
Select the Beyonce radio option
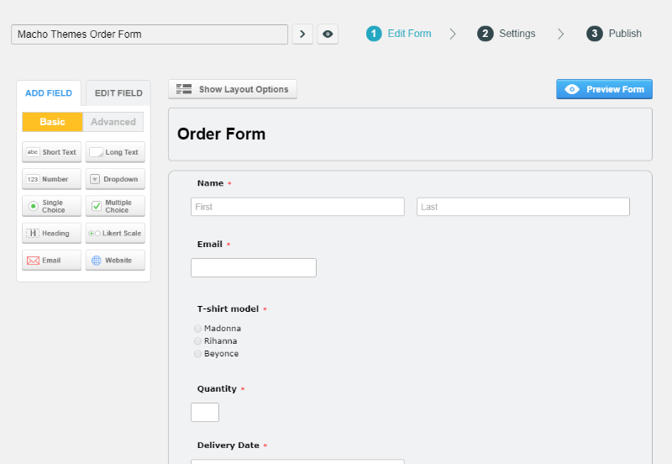(197, 354)
